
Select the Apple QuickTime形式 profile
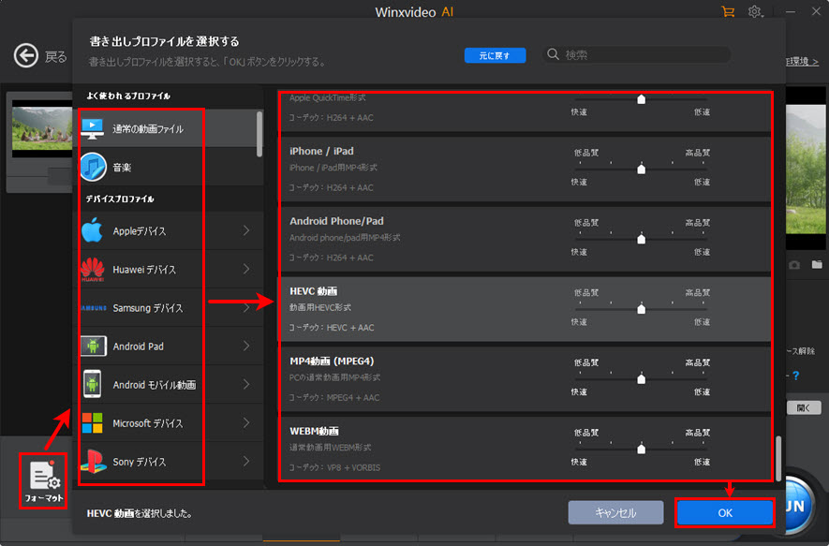[x=524, y=111]
